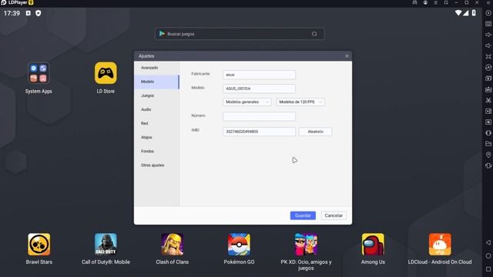Expand the Modelos de 120 FPS dropdown
Viewport: 493px width, 277px height.
[300, 102]
